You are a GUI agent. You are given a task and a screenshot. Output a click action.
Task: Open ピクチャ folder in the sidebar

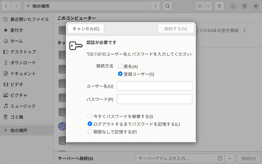coord(27,95)
